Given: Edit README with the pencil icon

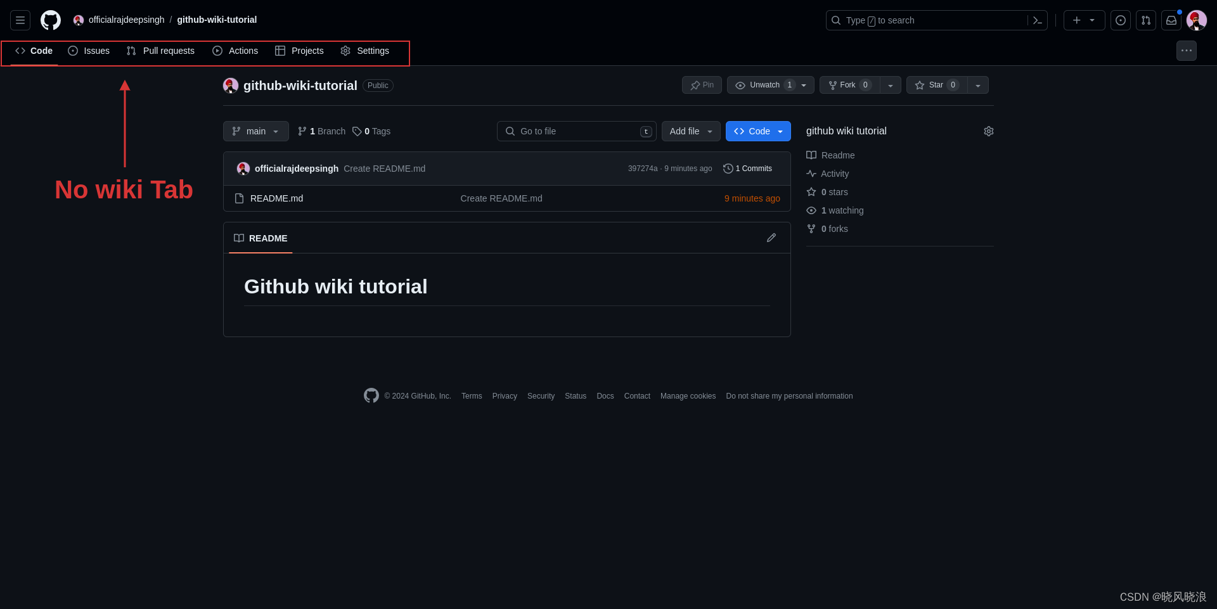Looking at the screenshot, I should point(771,238).
